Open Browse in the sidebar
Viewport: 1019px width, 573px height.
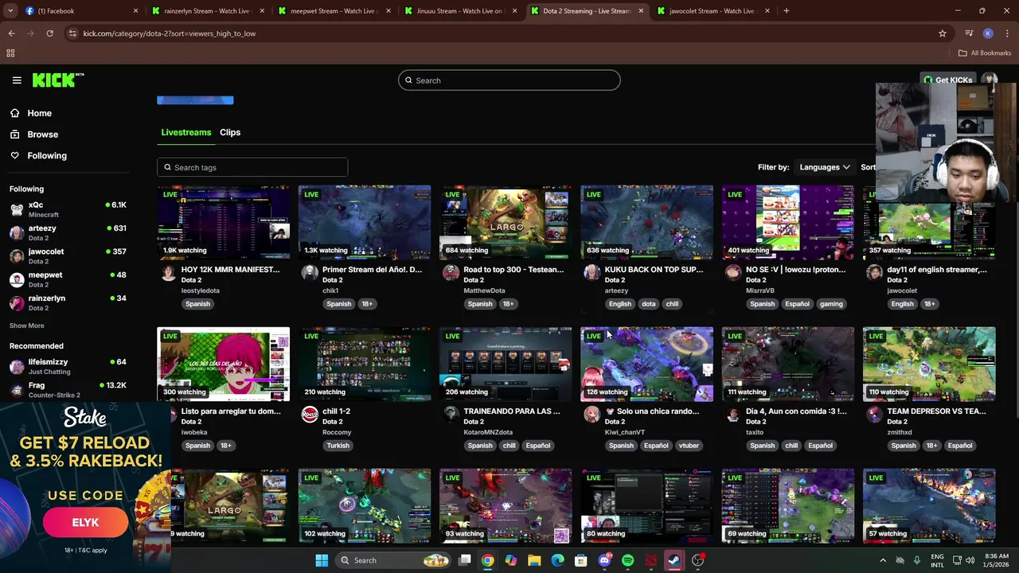coord(42,134)
